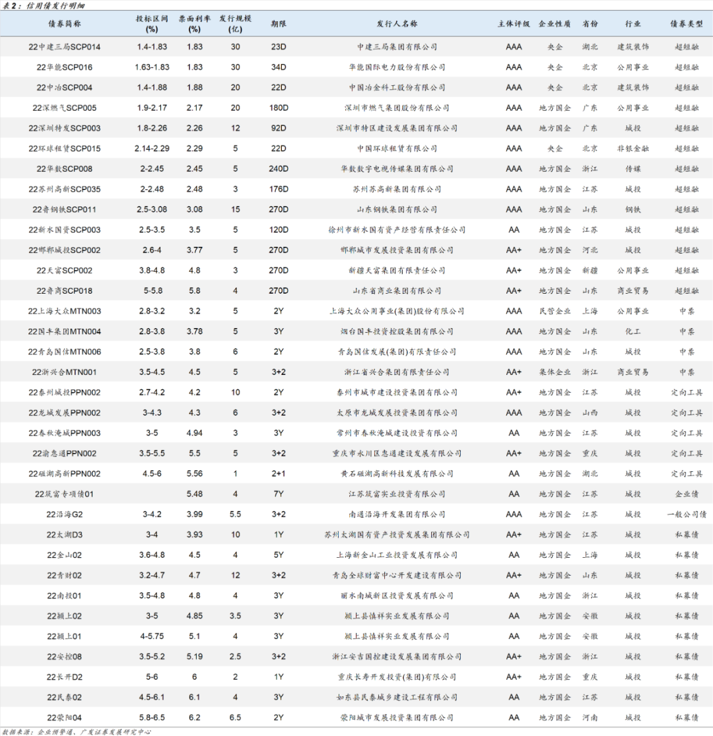Click bid range 2.14-2.29

[152, 149]
